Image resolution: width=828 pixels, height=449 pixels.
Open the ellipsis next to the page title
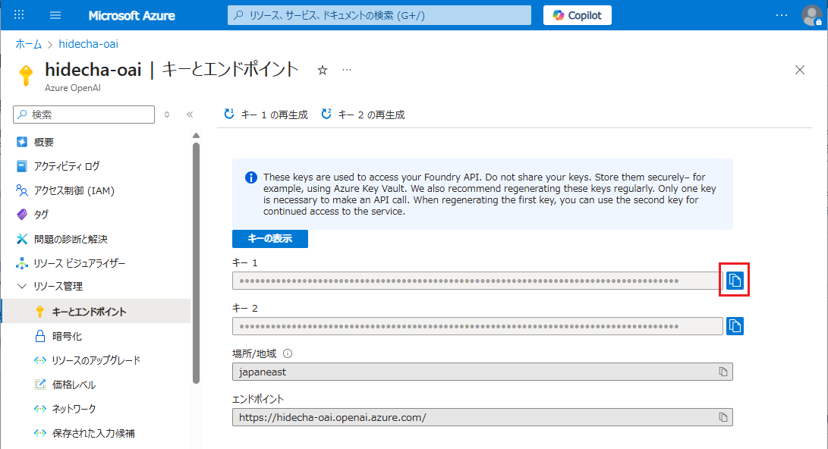click(346, 70)
